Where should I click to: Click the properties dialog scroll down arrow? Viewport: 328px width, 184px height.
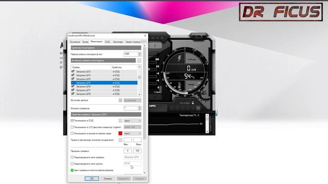point(145,173)
